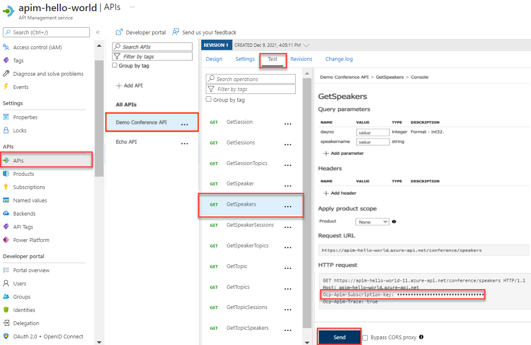
Task: Switch to the Settings tab
Action: (245, 59)
